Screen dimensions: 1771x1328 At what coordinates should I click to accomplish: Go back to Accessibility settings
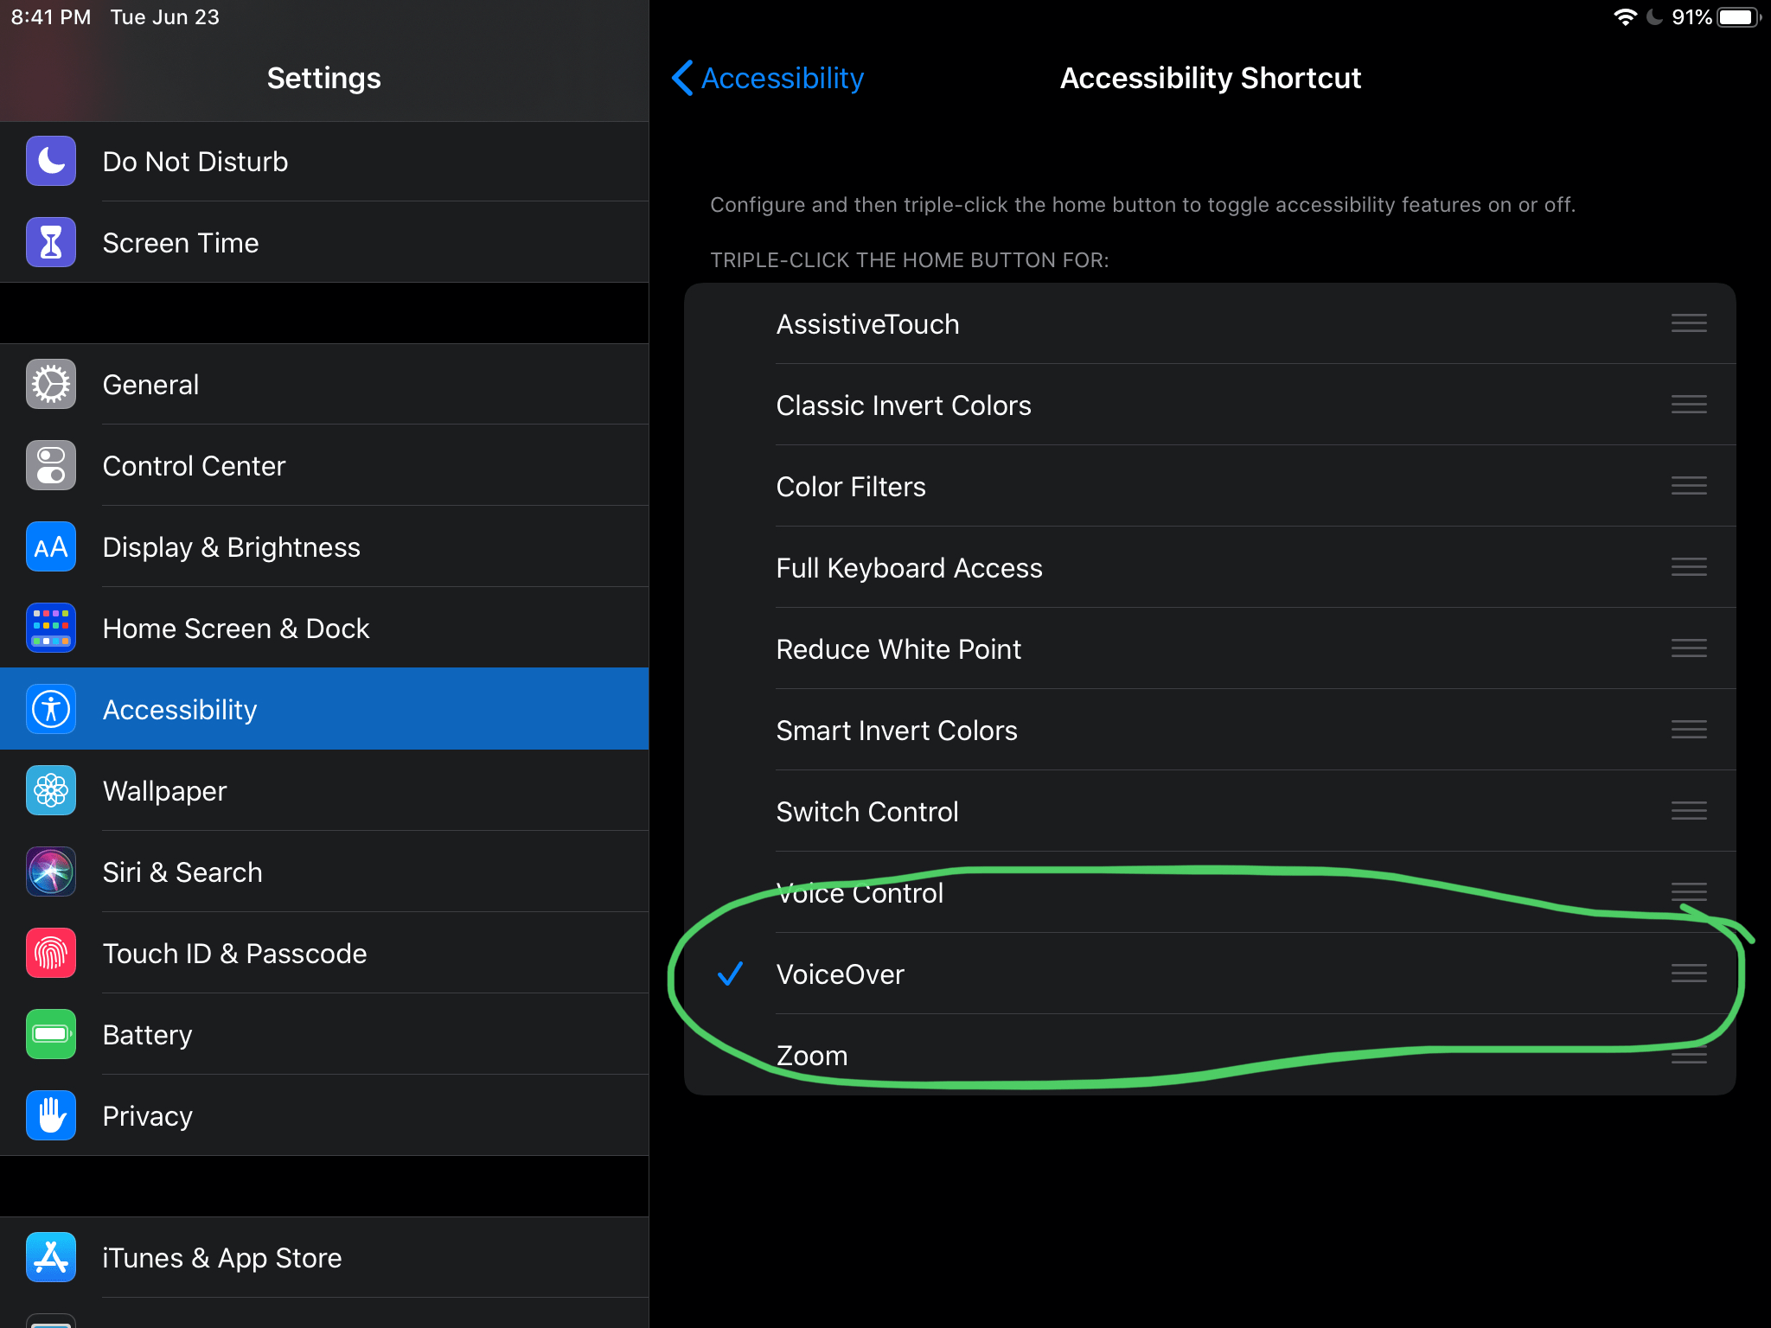pyautogui.click(x=768, y=78)
